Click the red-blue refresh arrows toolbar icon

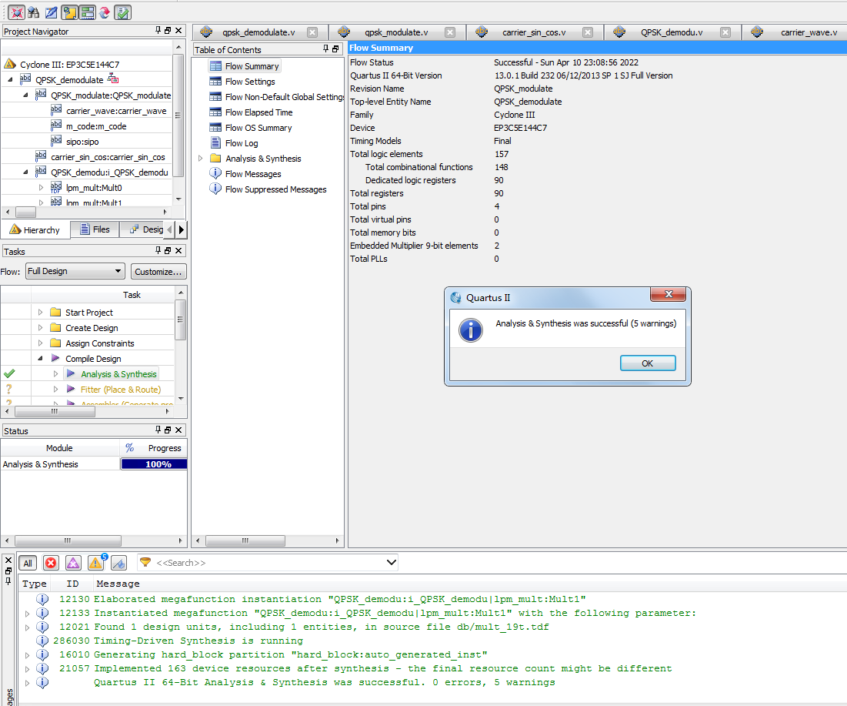(x=105, y=12)
